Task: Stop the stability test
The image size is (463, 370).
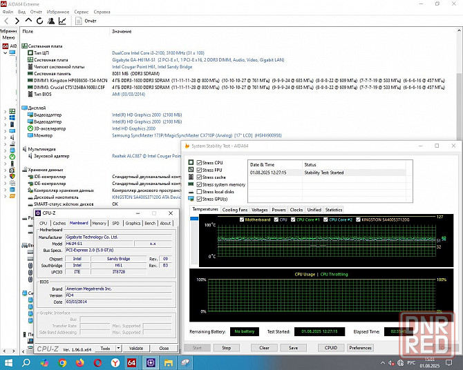Action: pos(227,348)
